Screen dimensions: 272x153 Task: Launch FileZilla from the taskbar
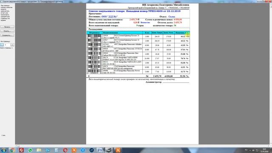(x=21, y=150)
